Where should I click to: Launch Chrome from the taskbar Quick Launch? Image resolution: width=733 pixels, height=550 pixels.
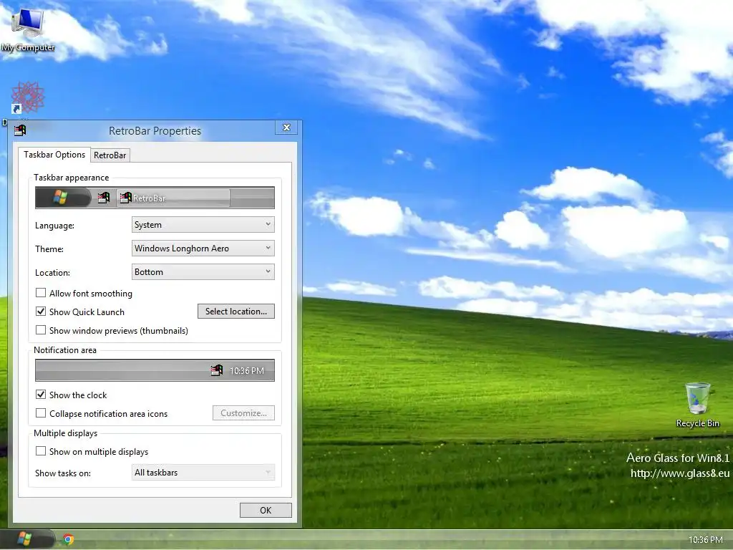pyautogui.click(x=69, y=539)
